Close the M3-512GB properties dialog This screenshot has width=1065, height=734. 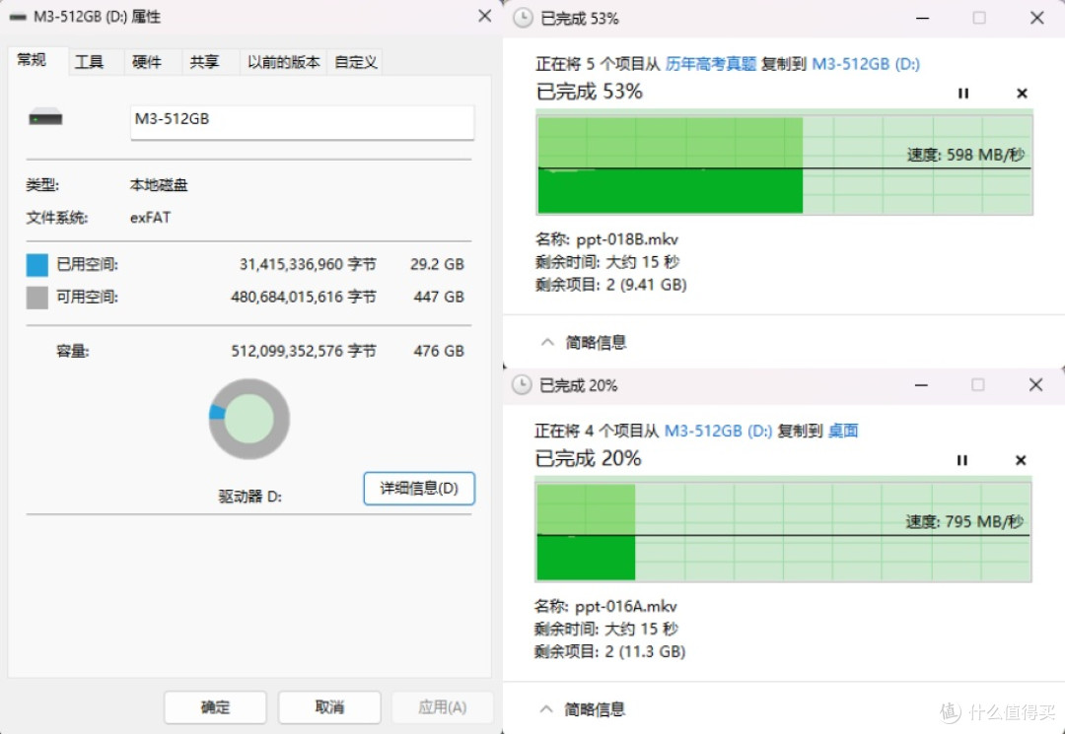point(485,17)
